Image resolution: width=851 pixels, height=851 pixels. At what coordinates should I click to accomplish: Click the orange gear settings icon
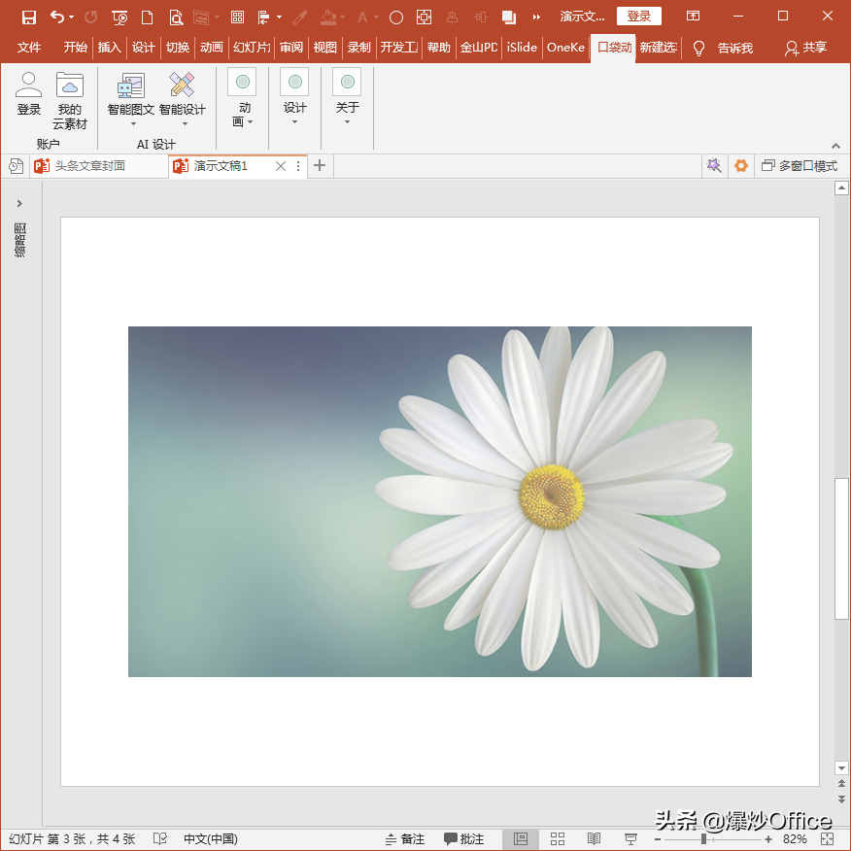tap(741, 165)
